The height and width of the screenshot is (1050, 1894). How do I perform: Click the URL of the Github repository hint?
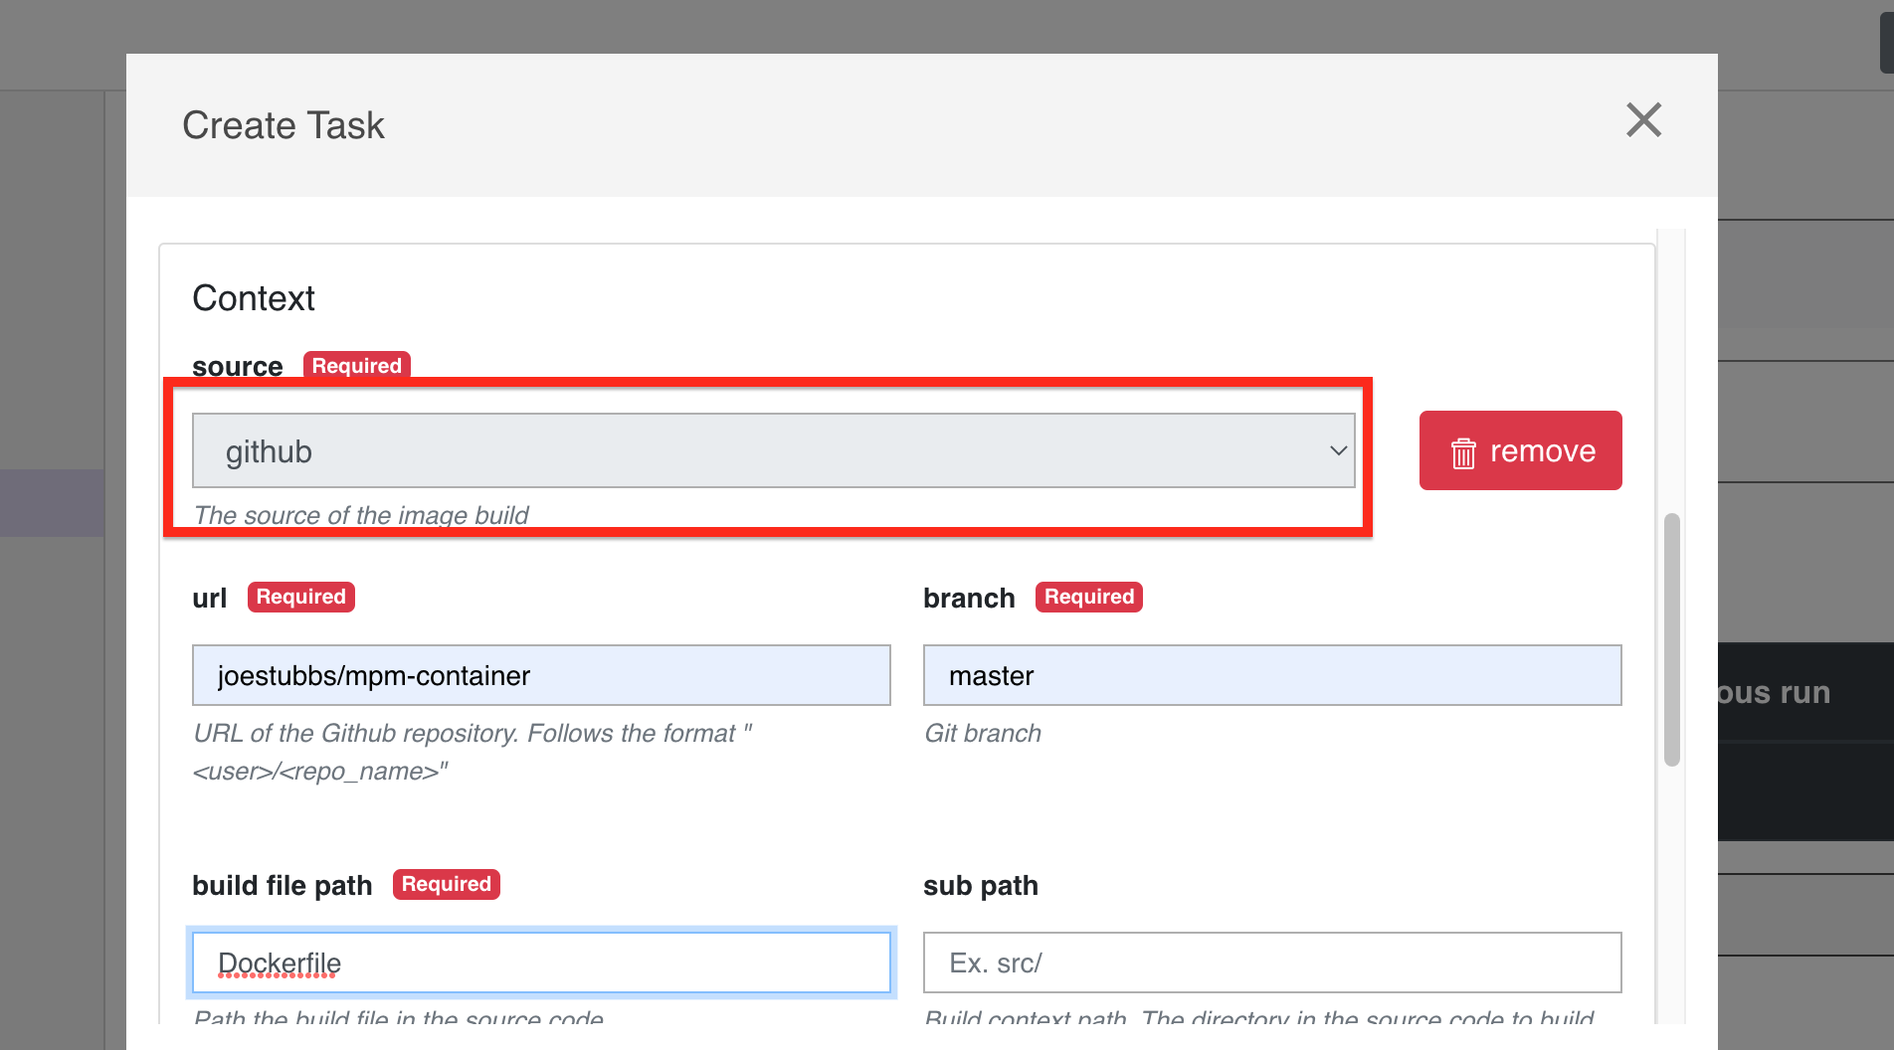[473, 752]
